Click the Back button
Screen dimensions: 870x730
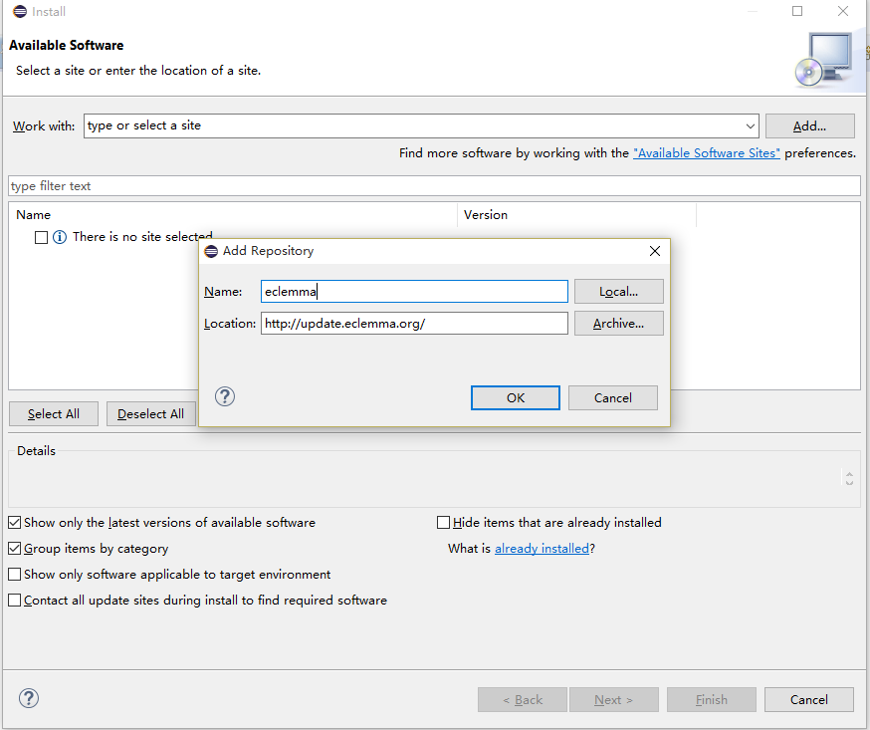(523, 699)
